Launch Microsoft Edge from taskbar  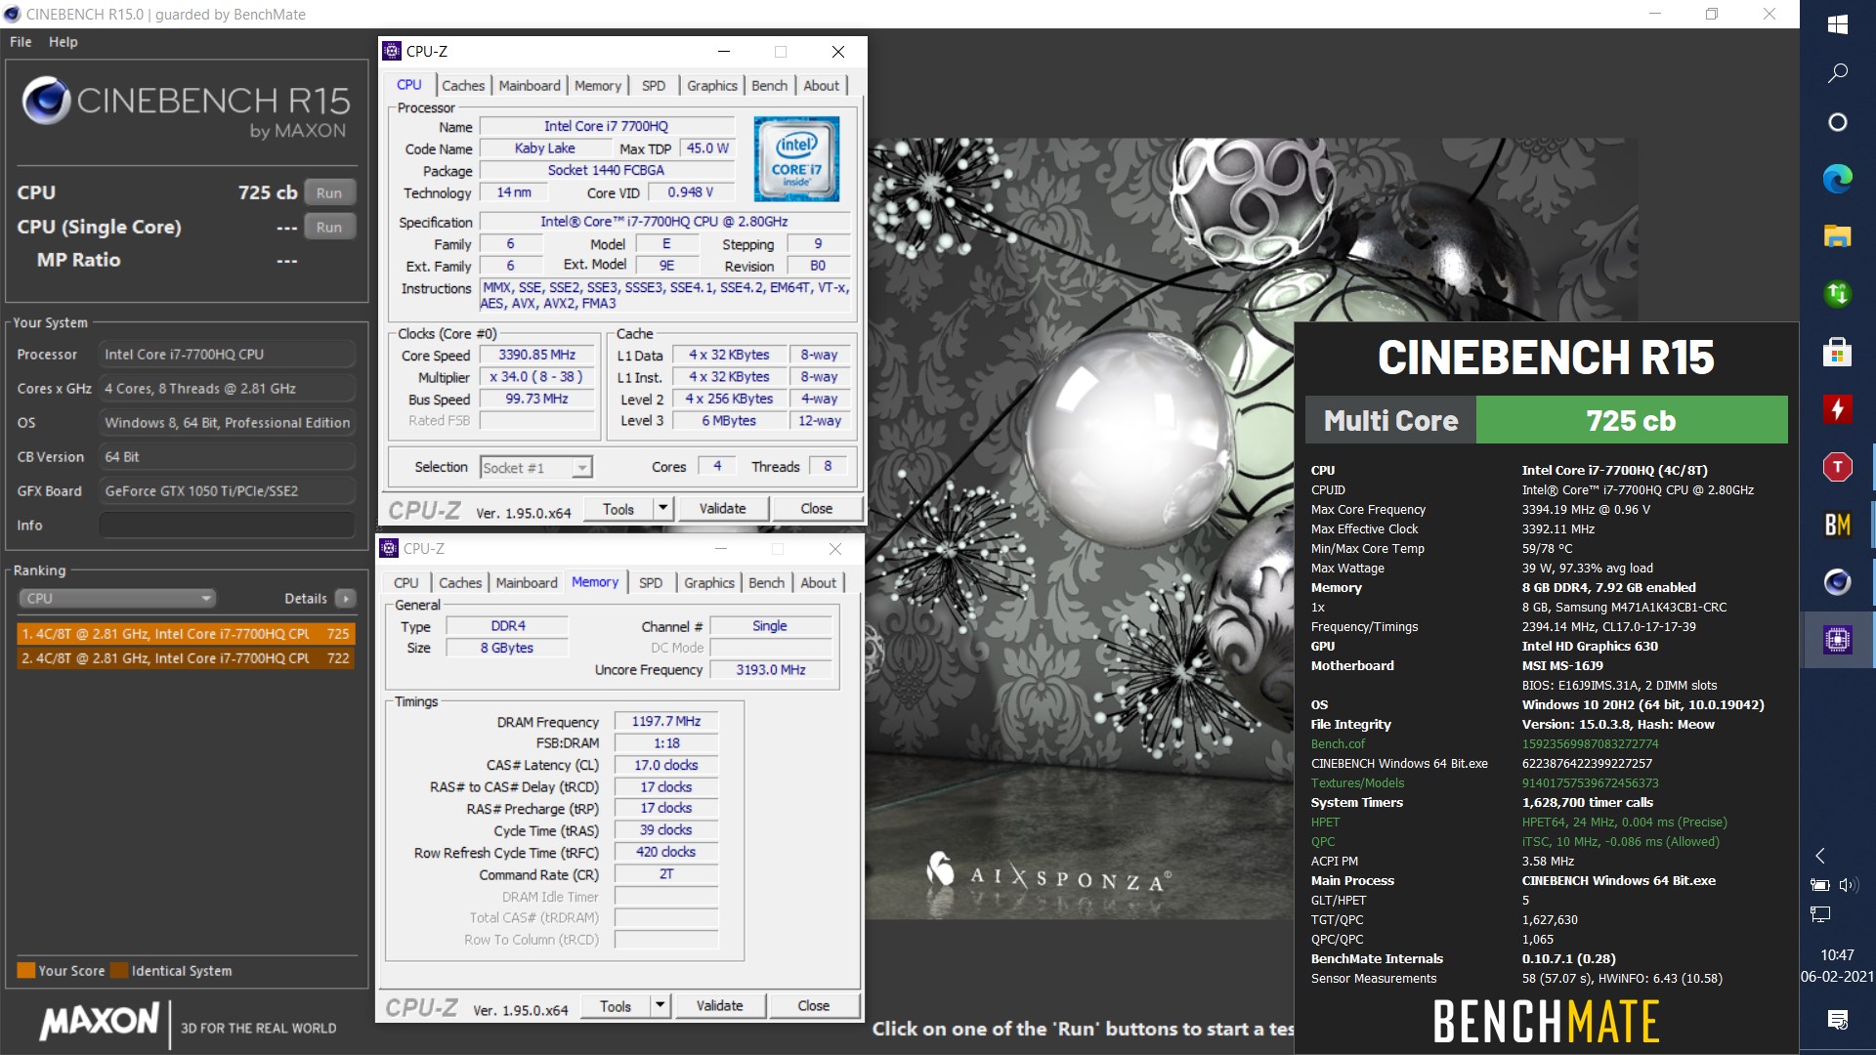click(1837, 179)
